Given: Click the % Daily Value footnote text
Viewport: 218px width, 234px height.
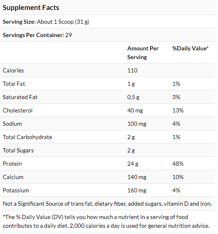Looking at the screenshot, I should point(106,222).
